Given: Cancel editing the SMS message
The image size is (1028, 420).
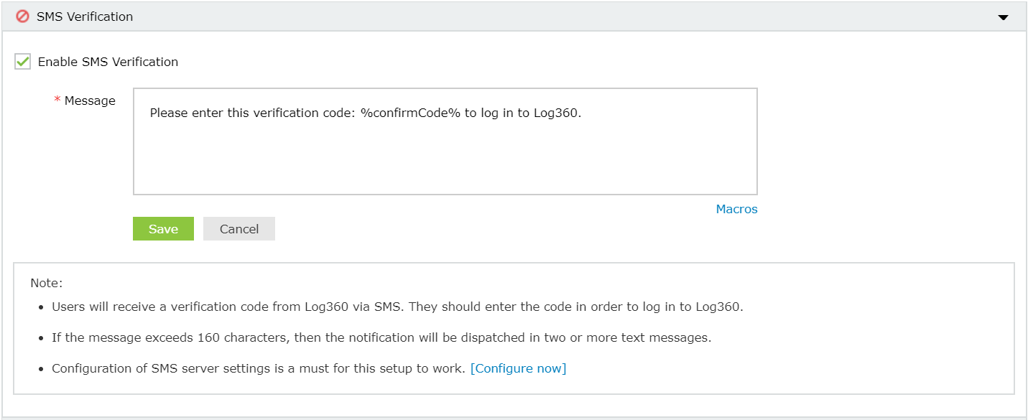Looking at the screenshot, I should (x=239, y=228).
